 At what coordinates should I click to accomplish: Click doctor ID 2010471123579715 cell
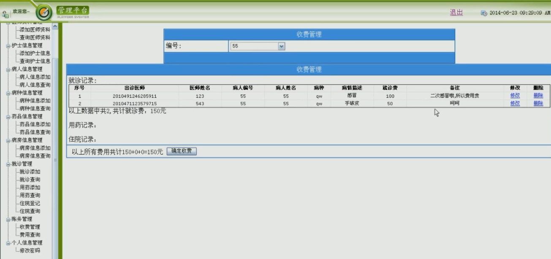click(x=135, y=104)
